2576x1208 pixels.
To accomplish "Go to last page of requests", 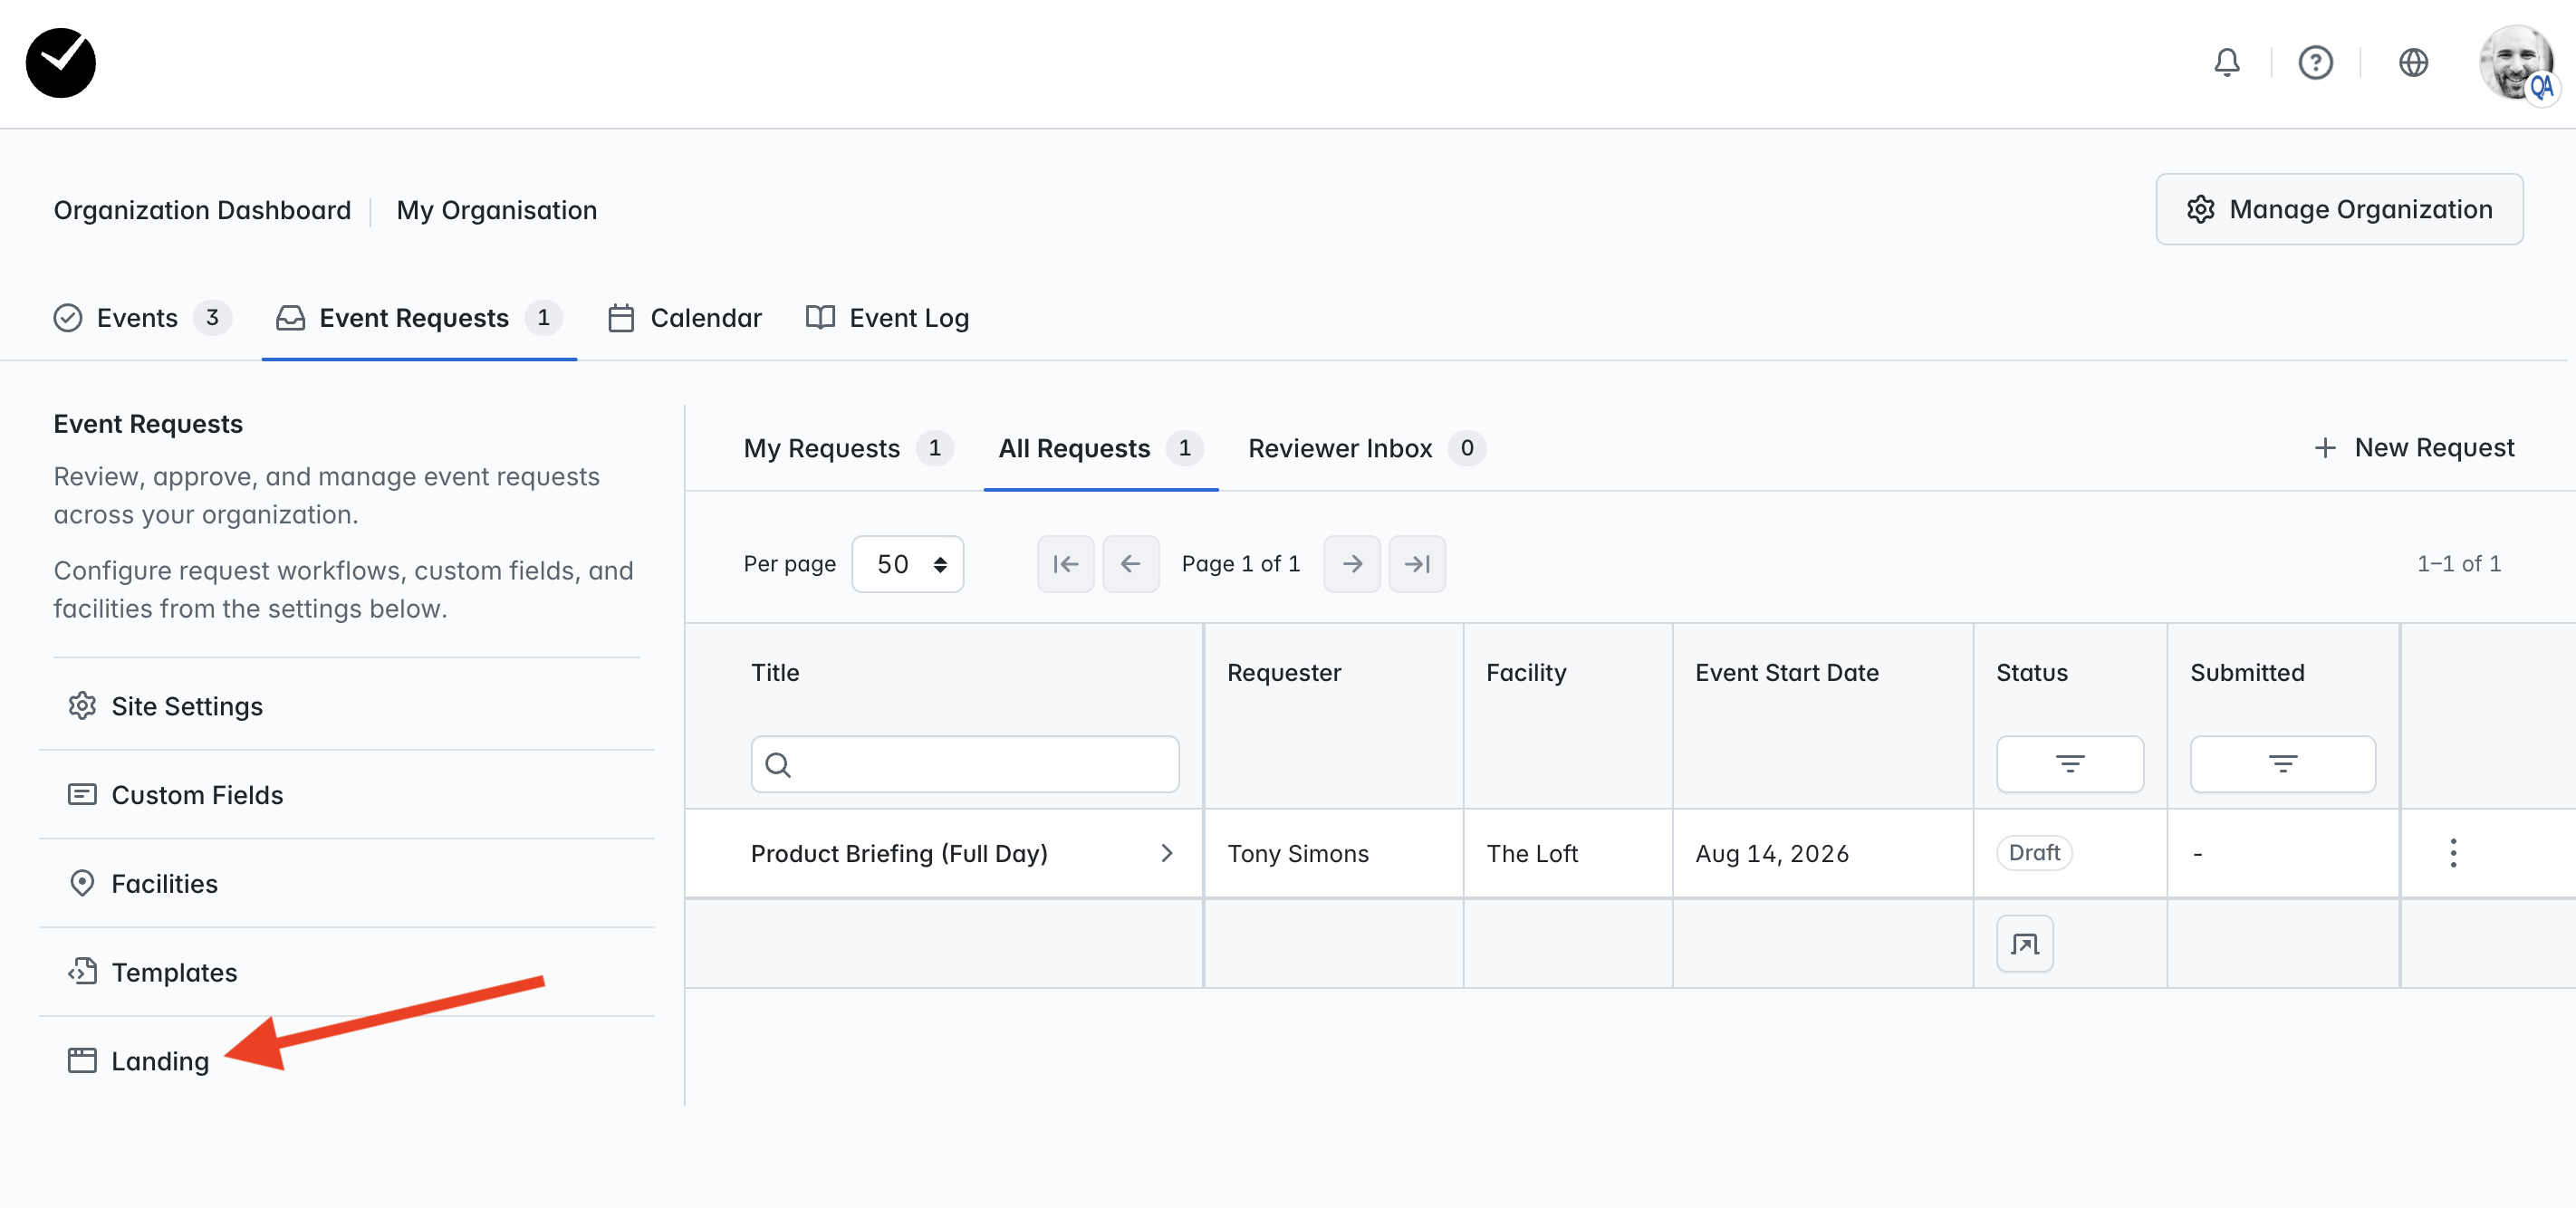I will pyautogui.click(x=1416, y=564).
